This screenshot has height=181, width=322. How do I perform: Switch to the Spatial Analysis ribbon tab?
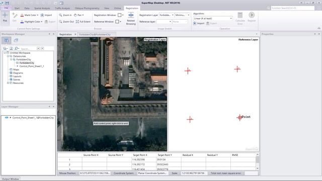[42, 8]
